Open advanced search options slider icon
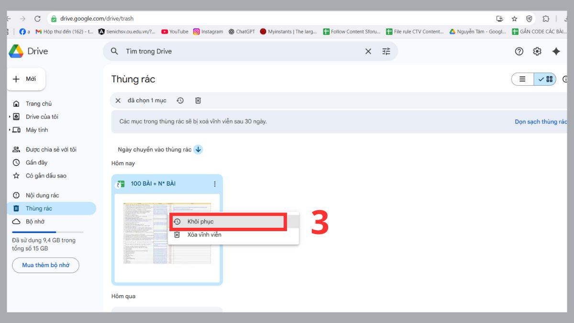 click(386, 51)
